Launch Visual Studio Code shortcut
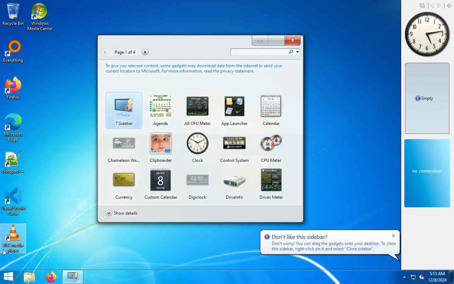Screen dimensions: 454x284 [13, 202]
